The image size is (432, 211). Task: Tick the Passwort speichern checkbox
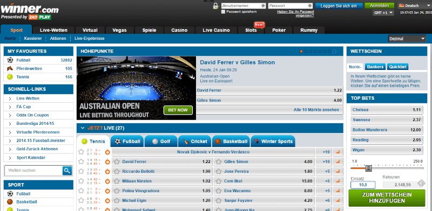pyautogui.click(x=224, y=12)
